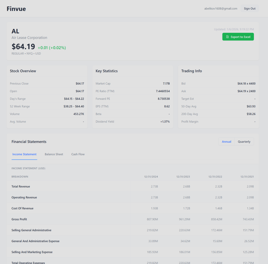
Task: Open the Balance Sheet tab
Action: 54,154
